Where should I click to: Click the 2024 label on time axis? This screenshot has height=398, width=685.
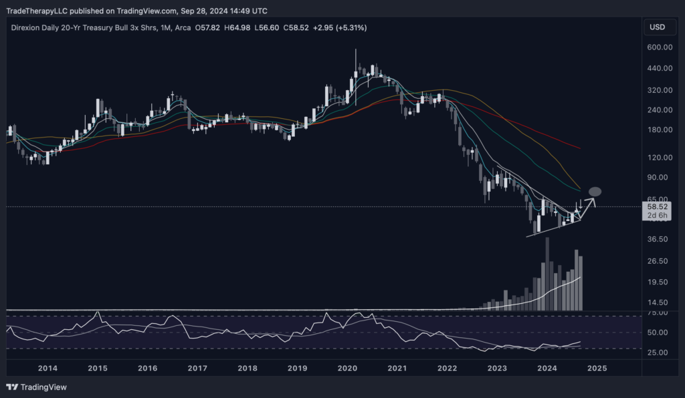coord(547,368)
